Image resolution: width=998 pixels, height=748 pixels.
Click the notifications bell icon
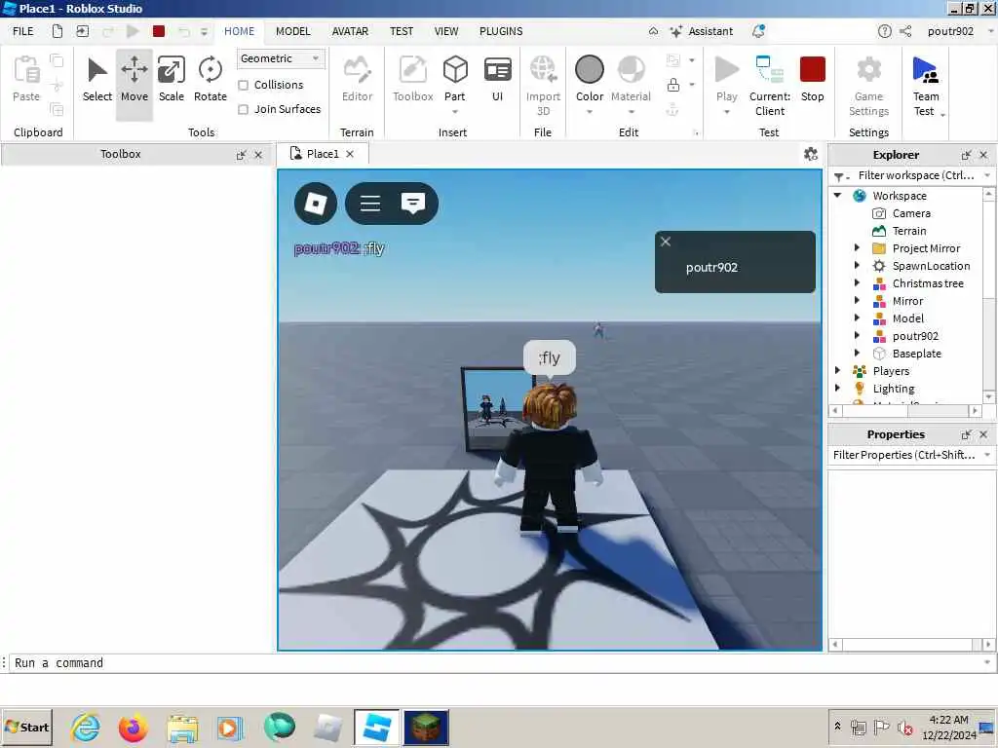click(x=758, y=31)
